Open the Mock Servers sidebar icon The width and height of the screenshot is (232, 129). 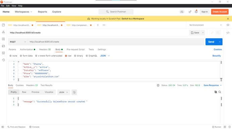pos(3,46)
